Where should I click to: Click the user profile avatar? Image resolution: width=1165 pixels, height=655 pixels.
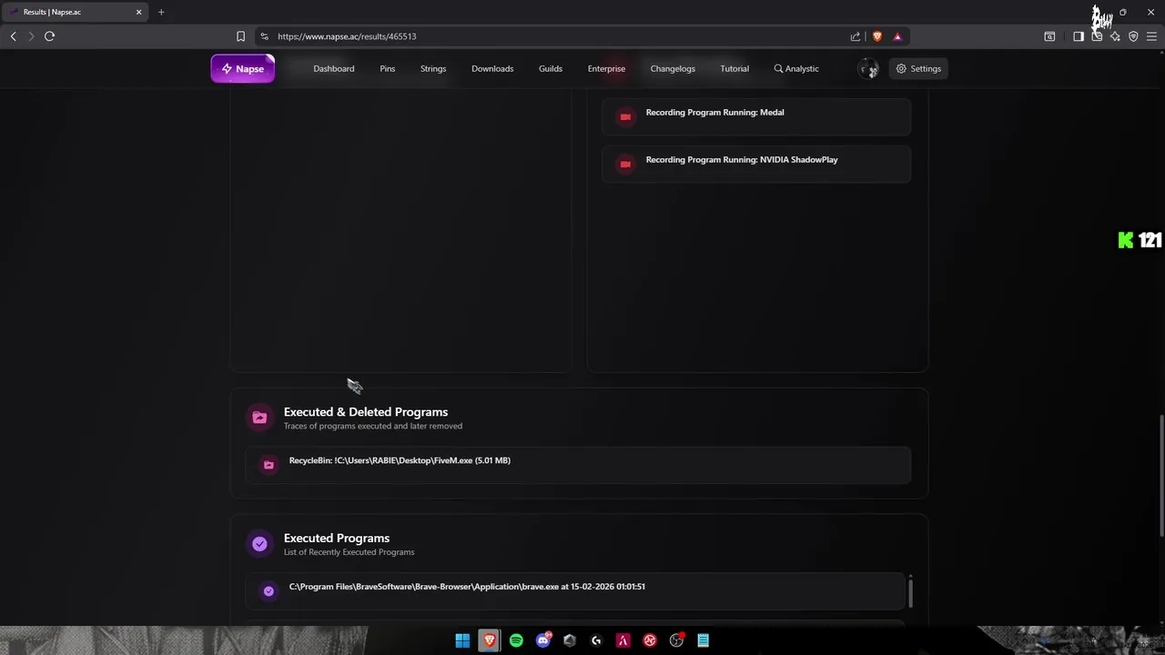click(x=868, y=68)
